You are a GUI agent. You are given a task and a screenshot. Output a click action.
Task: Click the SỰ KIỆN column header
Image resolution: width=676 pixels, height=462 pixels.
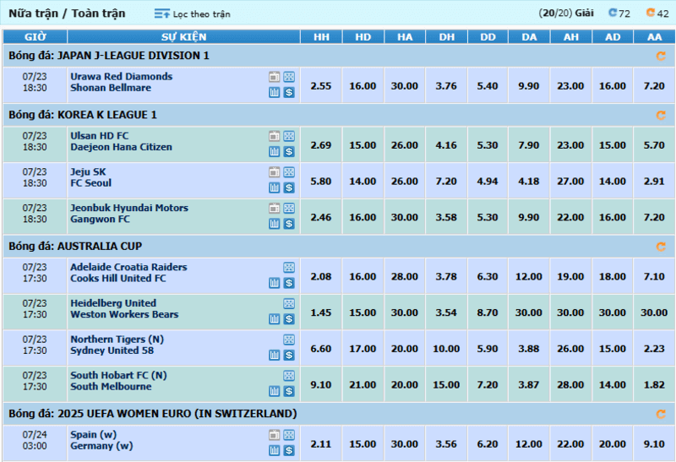coord(183,37)
